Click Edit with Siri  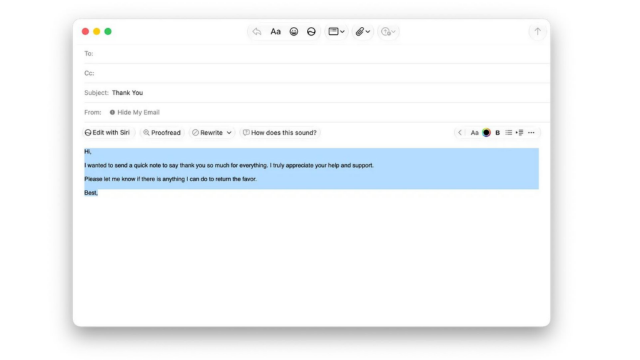coord(107,132)
